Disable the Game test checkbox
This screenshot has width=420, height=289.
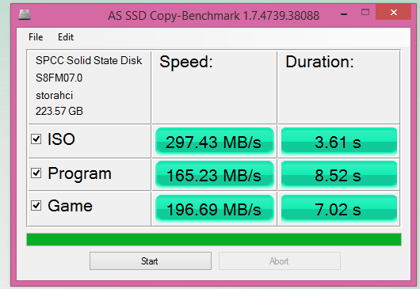pyautogui.click(x=36, y=206)
